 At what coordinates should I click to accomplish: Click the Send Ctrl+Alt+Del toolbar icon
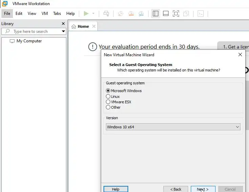click(106, 14)
